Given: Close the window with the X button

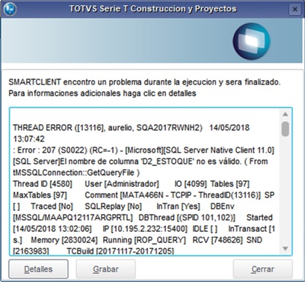Looking at the screenshot, I should tap(295, 9).
